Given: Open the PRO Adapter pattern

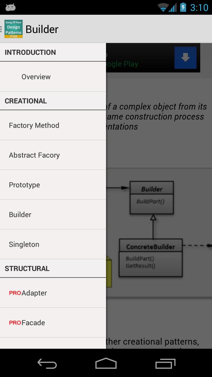Looking at the screenshot, I should coord(53,293).
